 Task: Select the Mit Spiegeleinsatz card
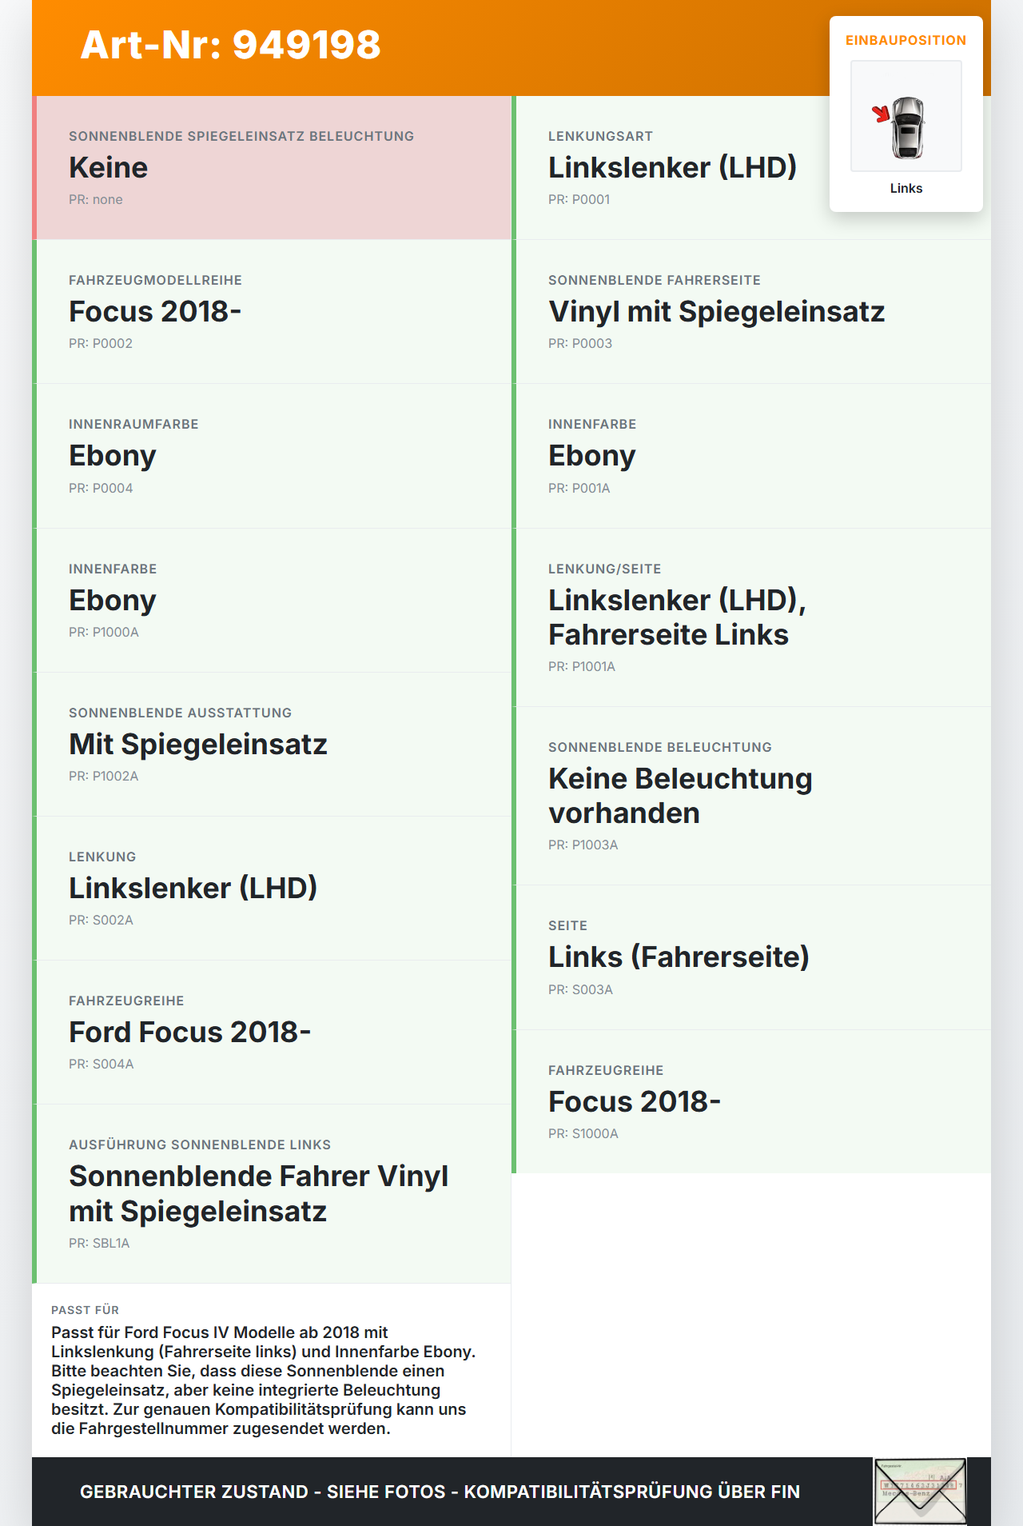point(272,745)
